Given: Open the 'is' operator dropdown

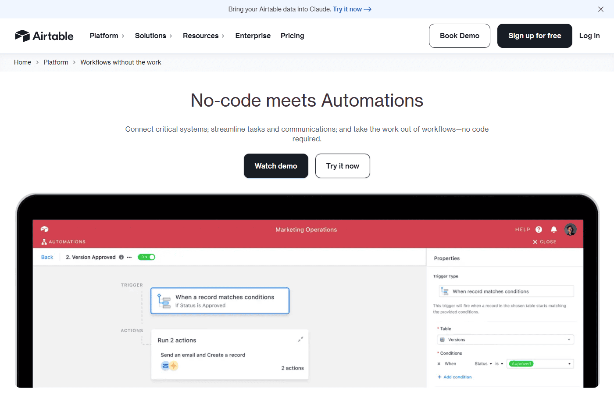Looking at the screenshot, I should coord(499,364).
